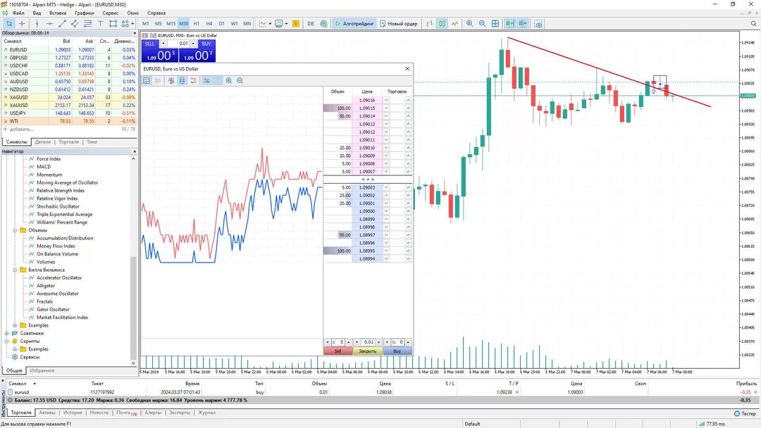
Task: Select the MACD indicator in Navigator
Action: click(x=44, y=167)
